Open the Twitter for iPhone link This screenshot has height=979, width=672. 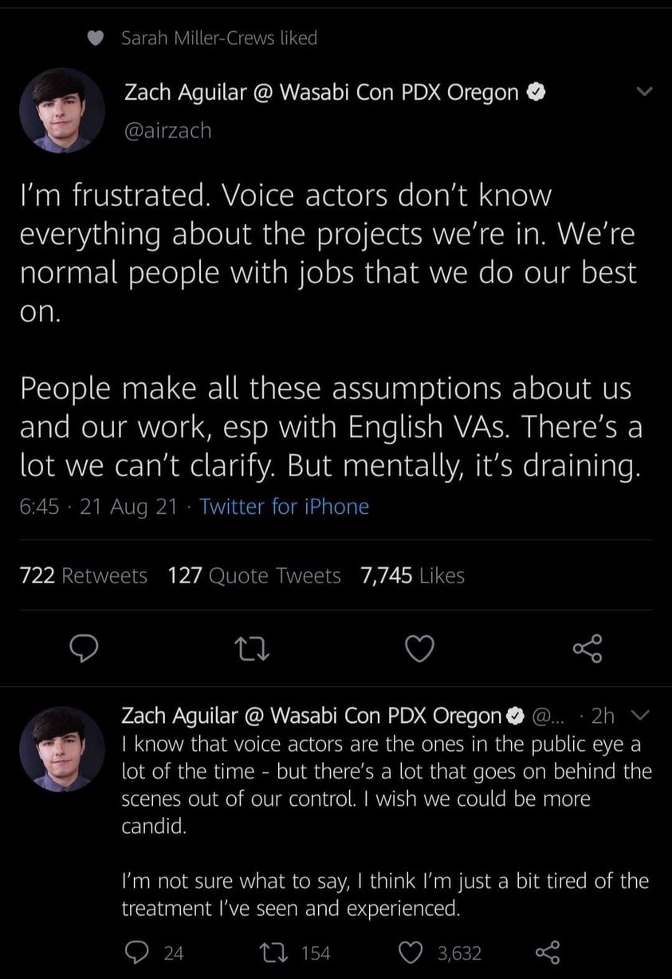click(284, 507)
